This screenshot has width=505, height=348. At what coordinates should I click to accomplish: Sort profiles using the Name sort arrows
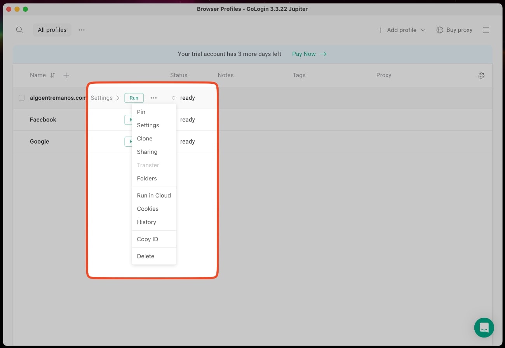tap(53, 75)
